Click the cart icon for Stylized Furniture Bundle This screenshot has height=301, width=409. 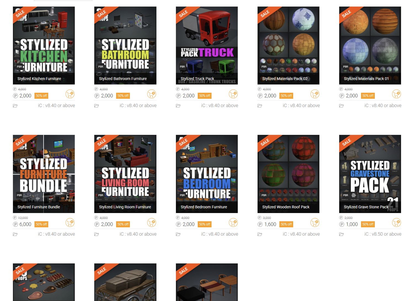click(70, 223)
